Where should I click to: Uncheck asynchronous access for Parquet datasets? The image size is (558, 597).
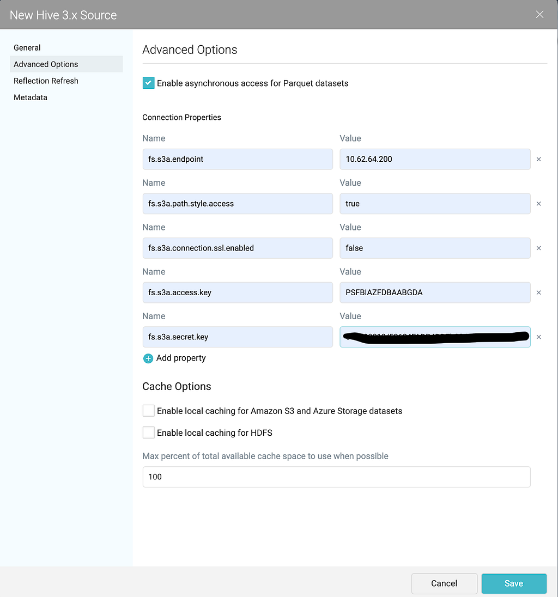pyautogui.click(x=149, y=83)
